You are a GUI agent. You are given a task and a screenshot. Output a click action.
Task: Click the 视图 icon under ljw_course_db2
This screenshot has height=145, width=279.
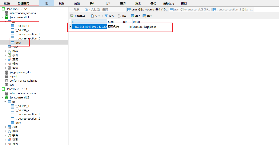click(10, 127)
